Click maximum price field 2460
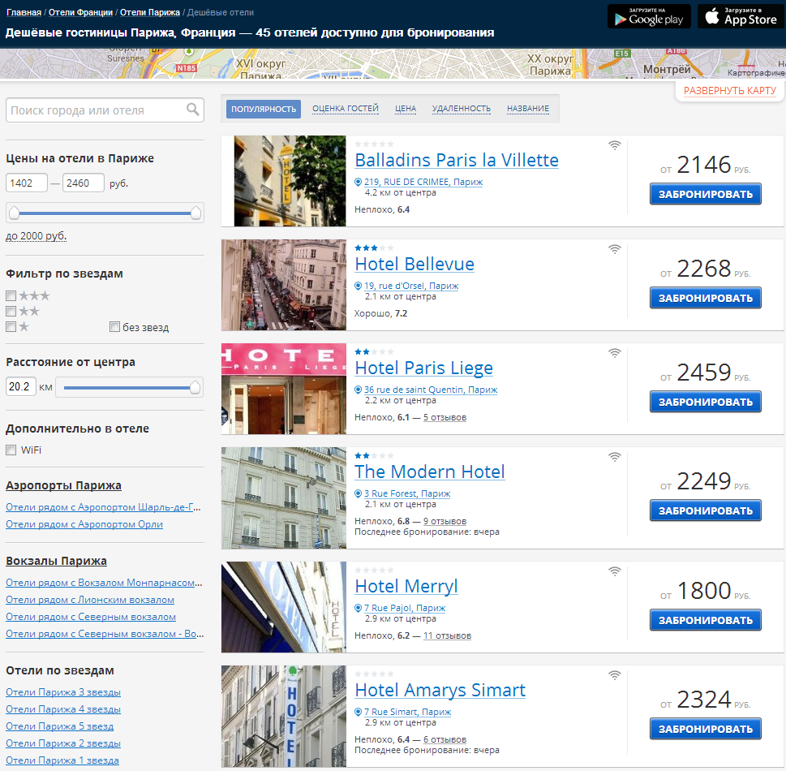 pos(84,183)
